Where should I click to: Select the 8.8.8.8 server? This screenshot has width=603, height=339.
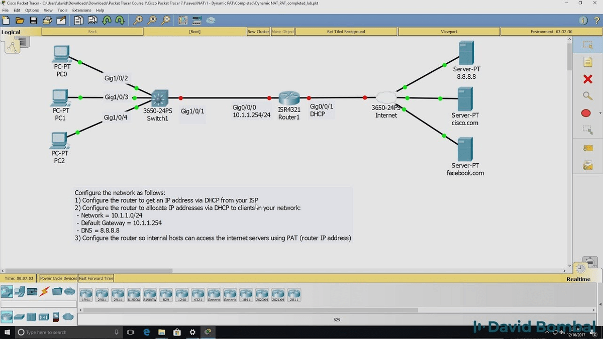point(466,53)
